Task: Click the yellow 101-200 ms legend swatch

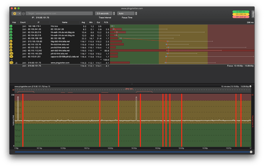Action: (241, 14)
